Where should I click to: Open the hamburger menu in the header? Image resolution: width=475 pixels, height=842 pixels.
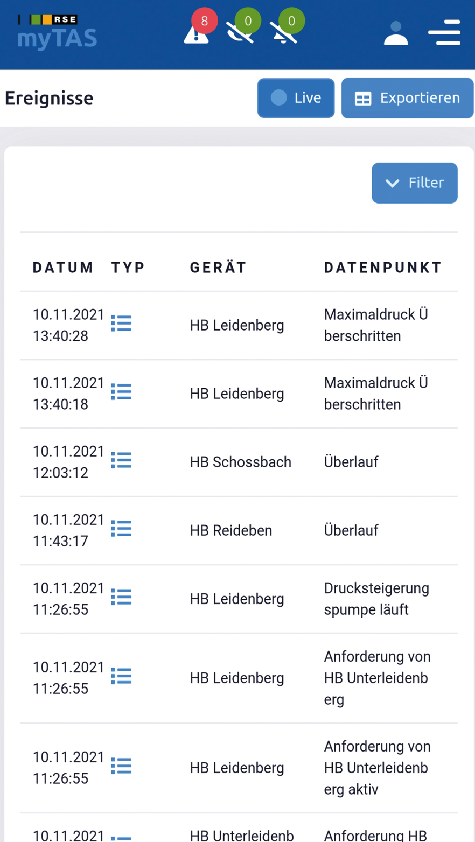point(444,32)
